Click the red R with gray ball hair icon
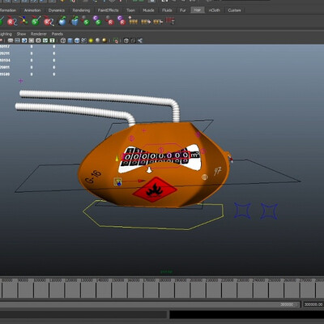 pyautogui.click(x=109, y=21)
